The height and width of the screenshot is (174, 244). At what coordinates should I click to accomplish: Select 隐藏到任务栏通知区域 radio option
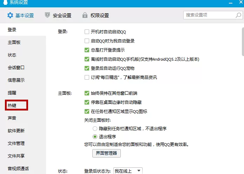point(95,129)
